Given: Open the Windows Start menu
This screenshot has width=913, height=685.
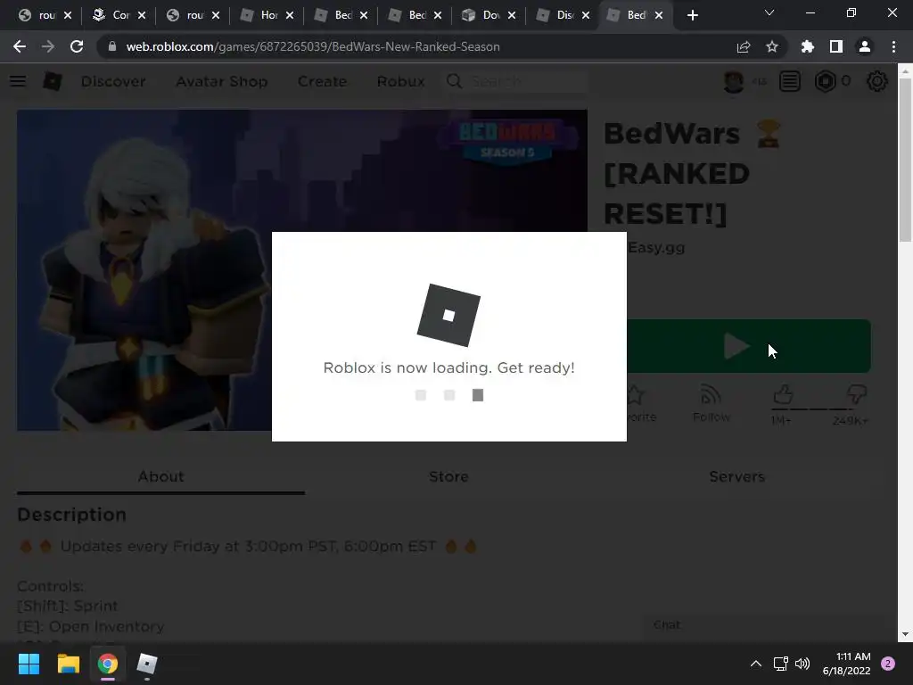Looking at the screenshot, I should [29, 664].
